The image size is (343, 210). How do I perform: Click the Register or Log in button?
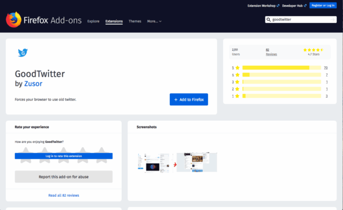click(323, 6)
